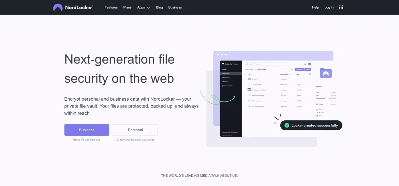Open the Features page

click(x=111, y=7)
